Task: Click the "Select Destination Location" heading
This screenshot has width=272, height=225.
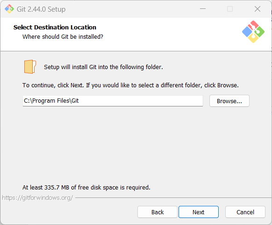Action: click(55, 28)
